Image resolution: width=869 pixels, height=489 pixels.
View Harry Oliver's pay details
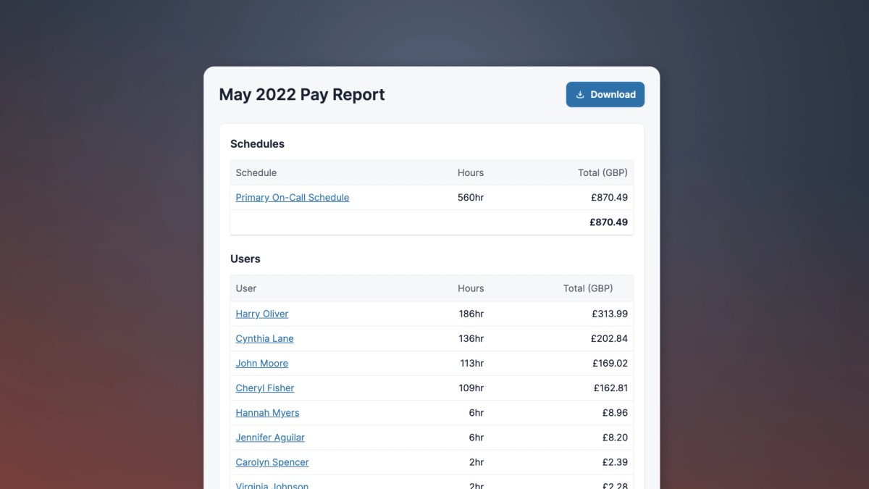261,314
